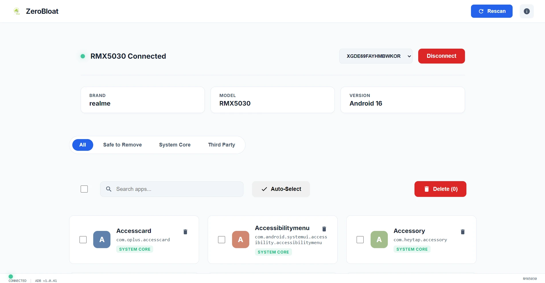Switch to Safe to Remove tab

click(122, 145)
